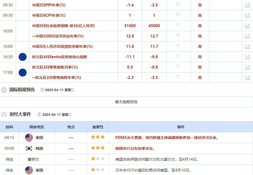Click loading spinner in Sentix row
The image size is (253, 175).
click(178, 56)
